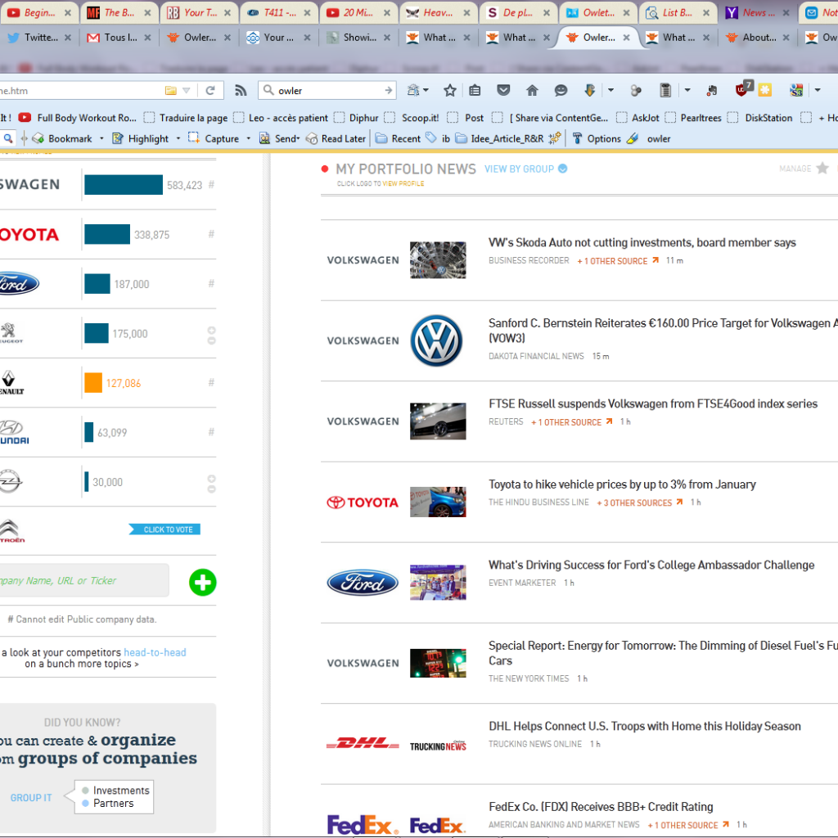Switch to the 'About...' tab

758,38
